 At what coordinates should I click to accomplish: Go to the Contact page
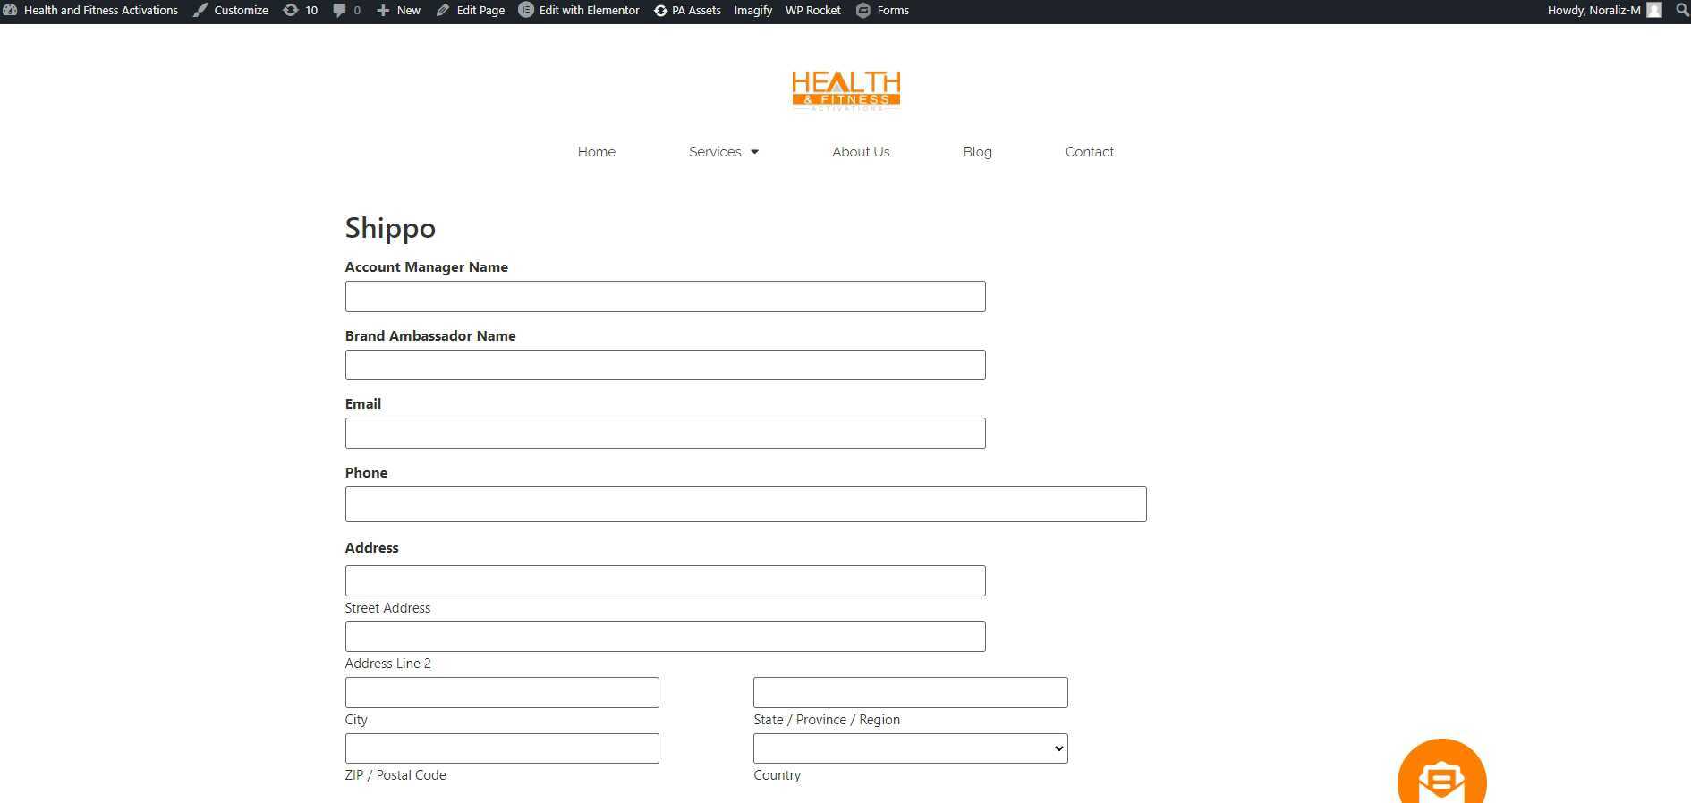pos(1090,152)
